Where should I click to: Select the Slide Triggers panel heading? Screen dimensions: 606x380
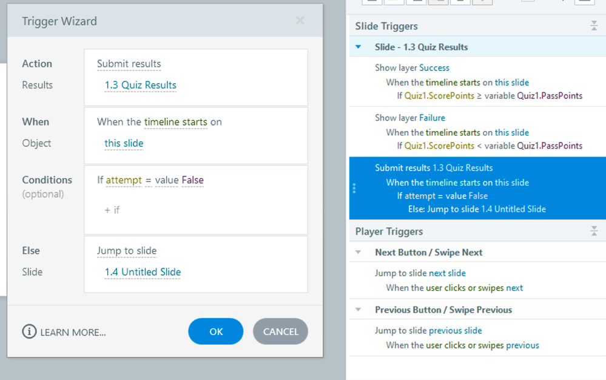pos(386,26)
